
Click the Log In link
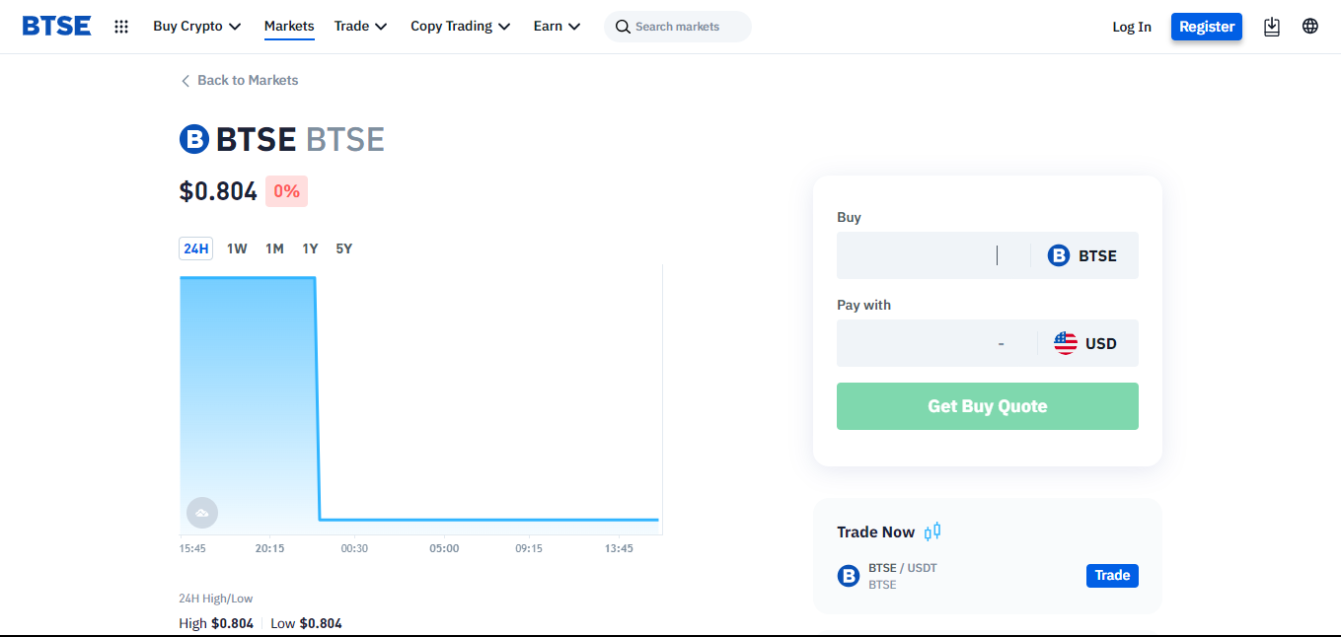point(1132,27)
